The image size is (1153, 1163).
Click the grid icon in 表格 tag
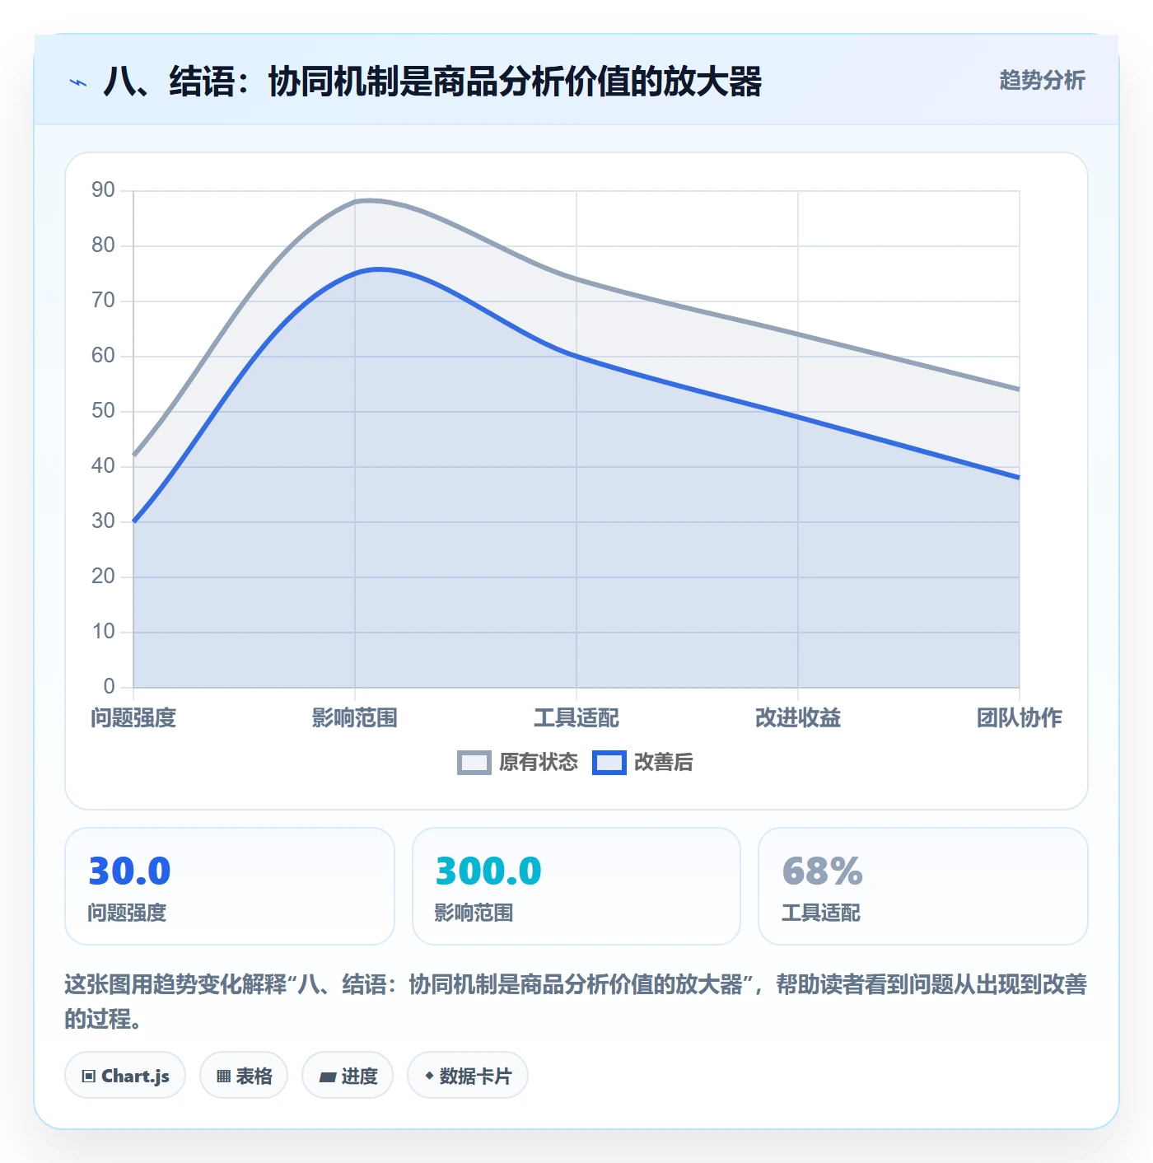223,1077
